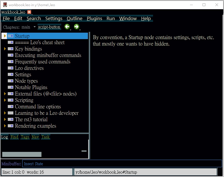Select the Command line options headline
Viewport: 224px width, 177px height.
(38, 106)
